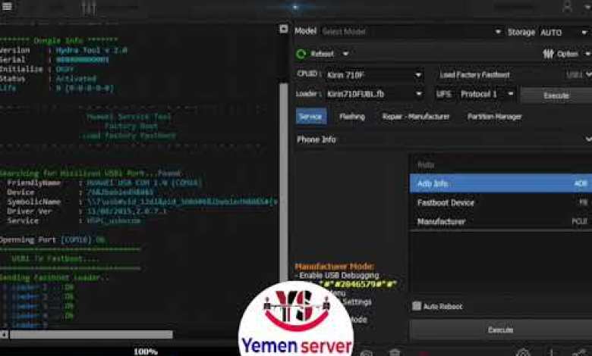
Task: Click the horizontal scrollbar under the log
Action: (91, 334)
